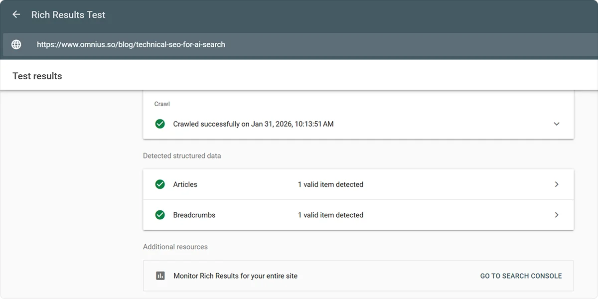Click "1 valid item detected" in Articles row
Image resolution: width=598 pixels, height=299 pixels.
(x=330, y=184)
